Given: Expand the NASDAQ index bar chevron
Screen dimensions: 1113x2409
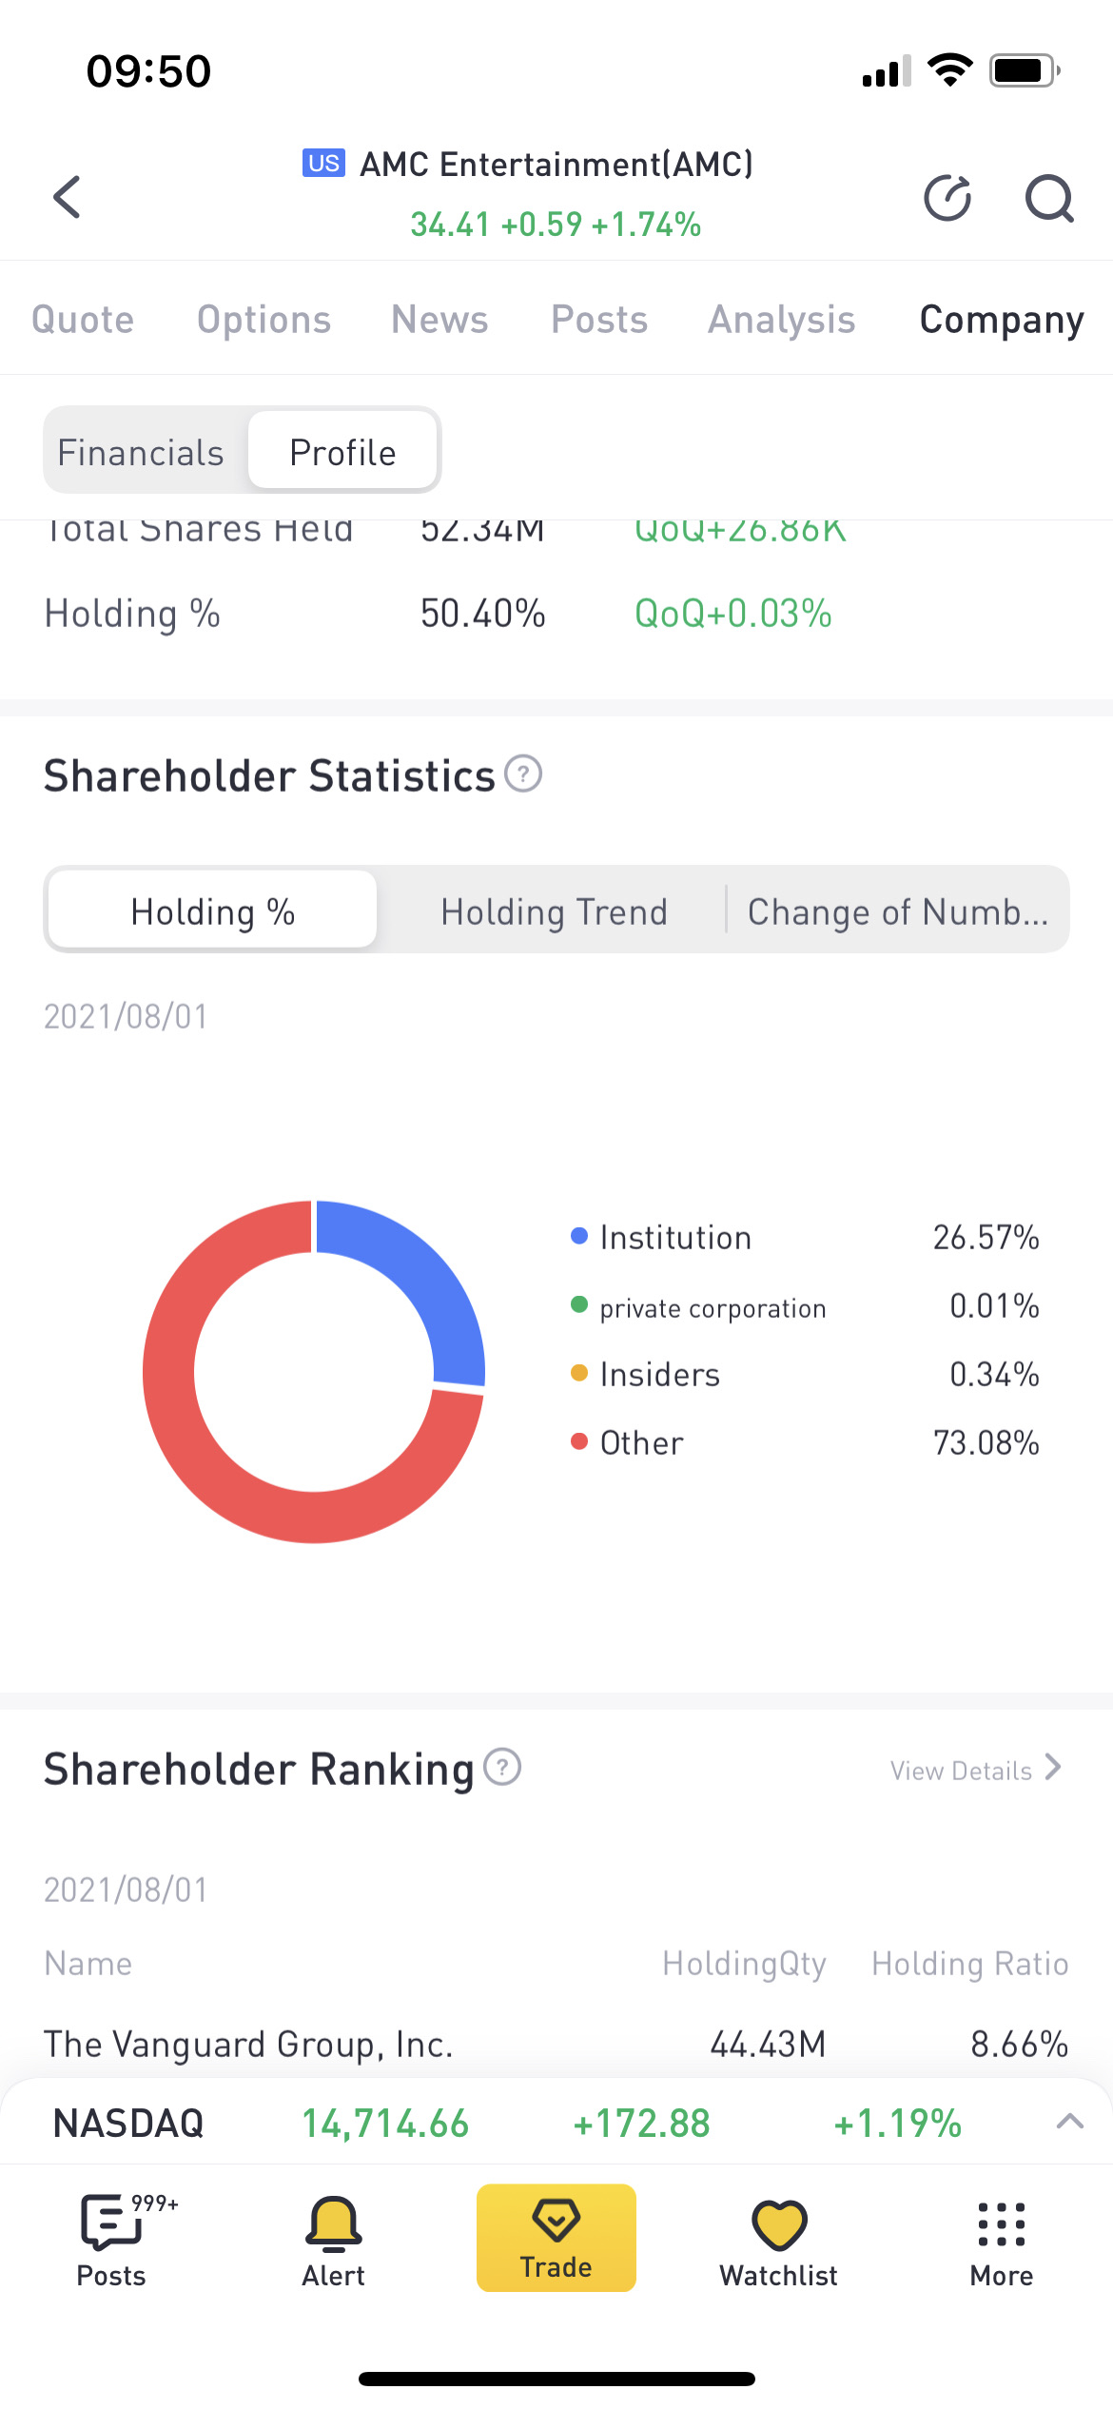Looking at the screenshot, I should [1070, 2121].
